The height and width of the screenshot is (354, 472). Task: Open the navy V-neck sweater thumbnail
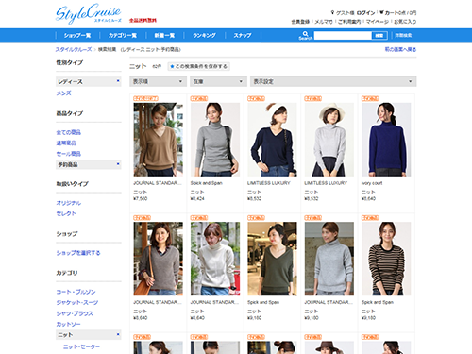click(x=272, y=140)
